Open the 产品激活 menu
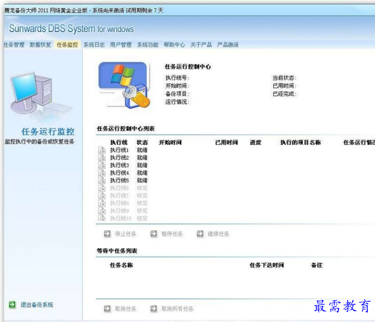 (x=228, y=45)
